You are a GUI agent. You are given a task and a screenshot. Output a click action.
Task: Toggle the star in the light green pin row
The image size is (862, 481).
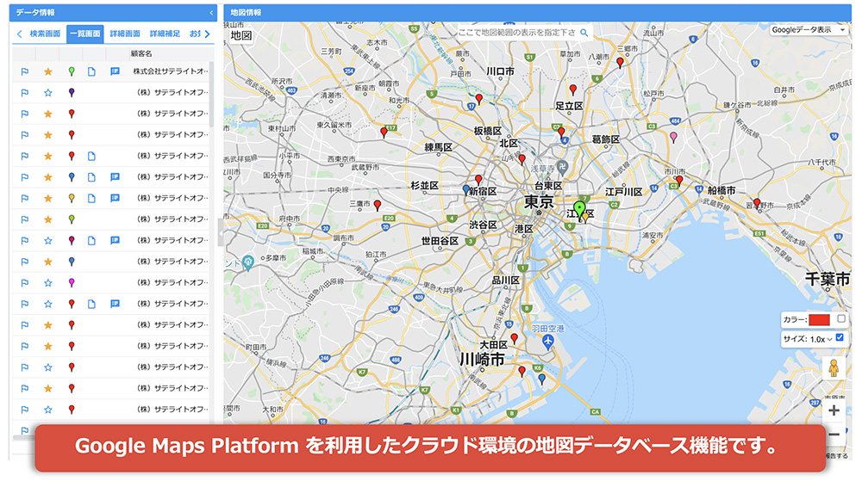click(48, 219)
